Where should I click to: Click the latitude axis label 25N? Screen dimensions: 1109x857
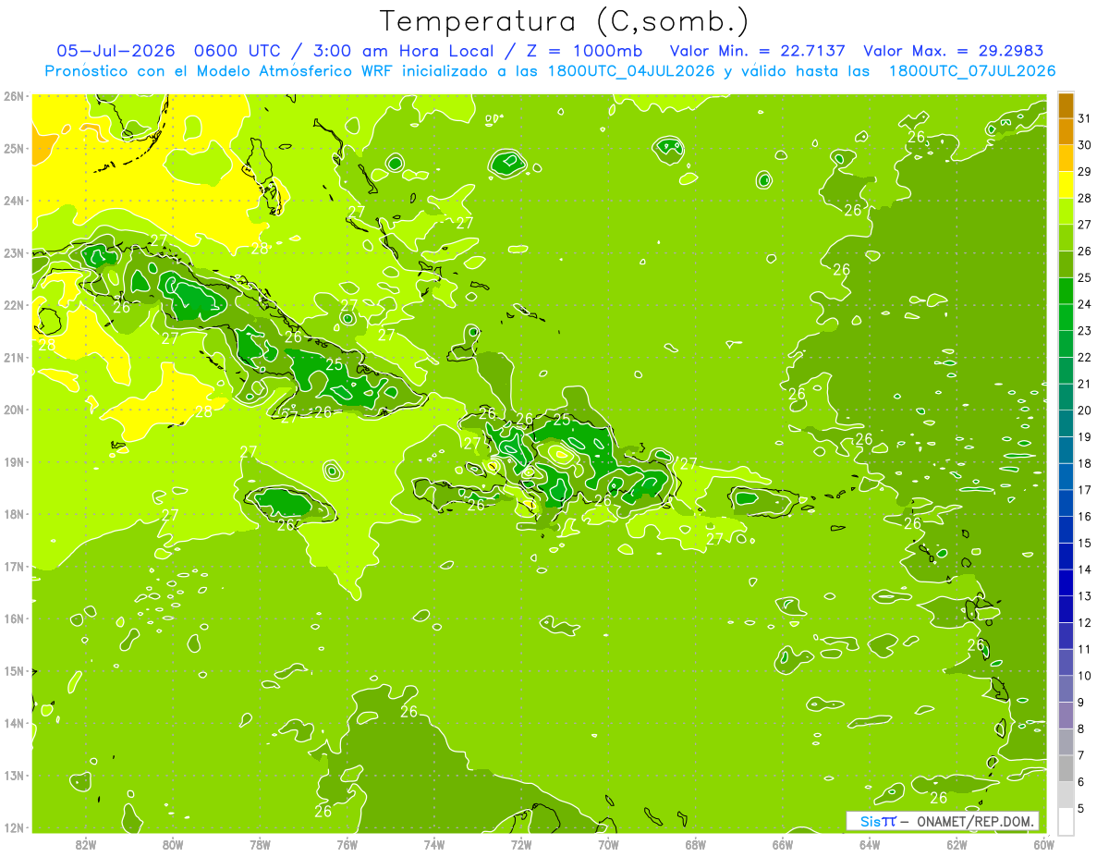click(x=14, y=148)
